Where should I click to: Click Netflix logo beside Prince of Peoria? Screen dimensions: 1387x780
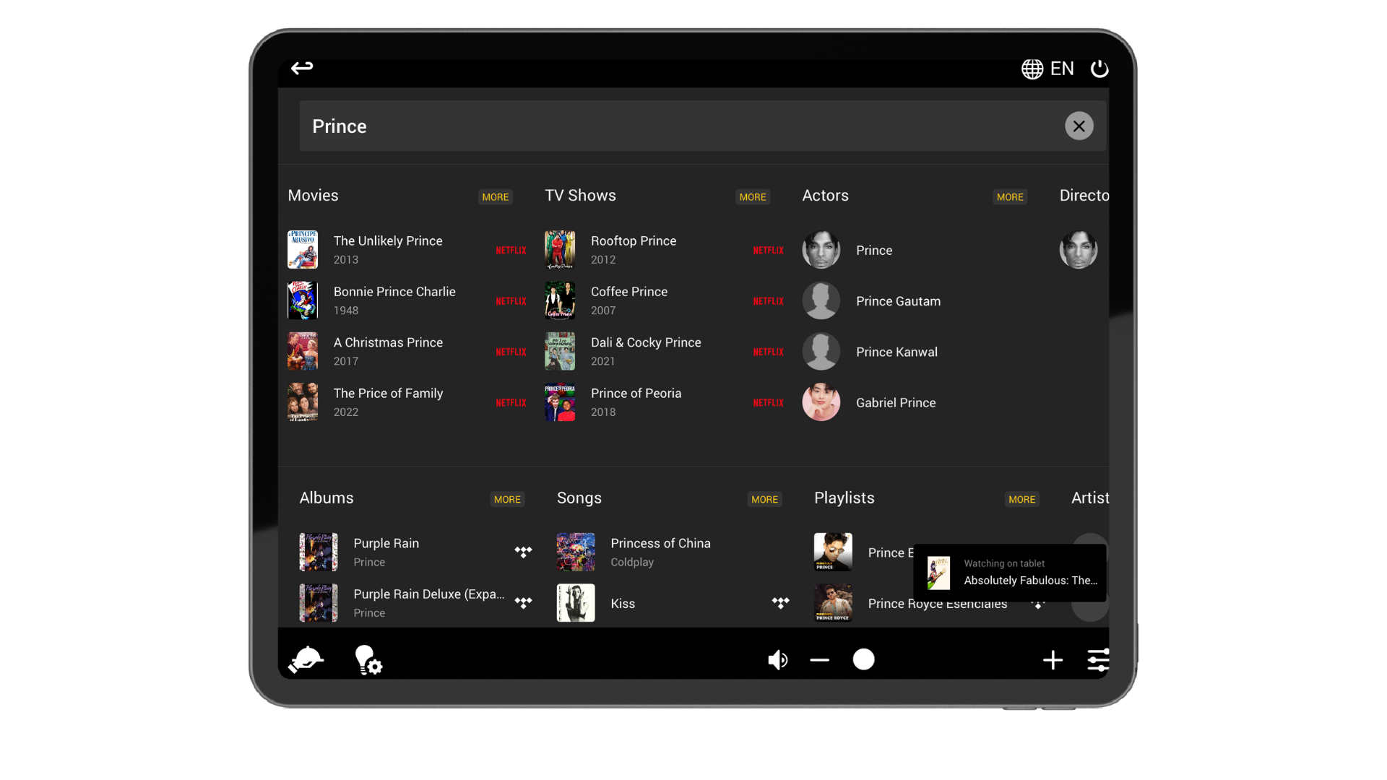[x=768, y=403]
